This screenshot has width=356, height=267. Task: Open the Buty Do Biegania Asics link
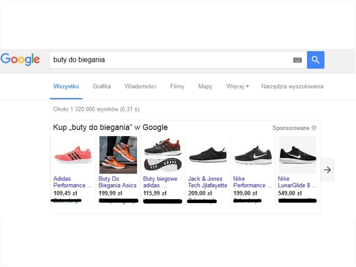(117, 182)
